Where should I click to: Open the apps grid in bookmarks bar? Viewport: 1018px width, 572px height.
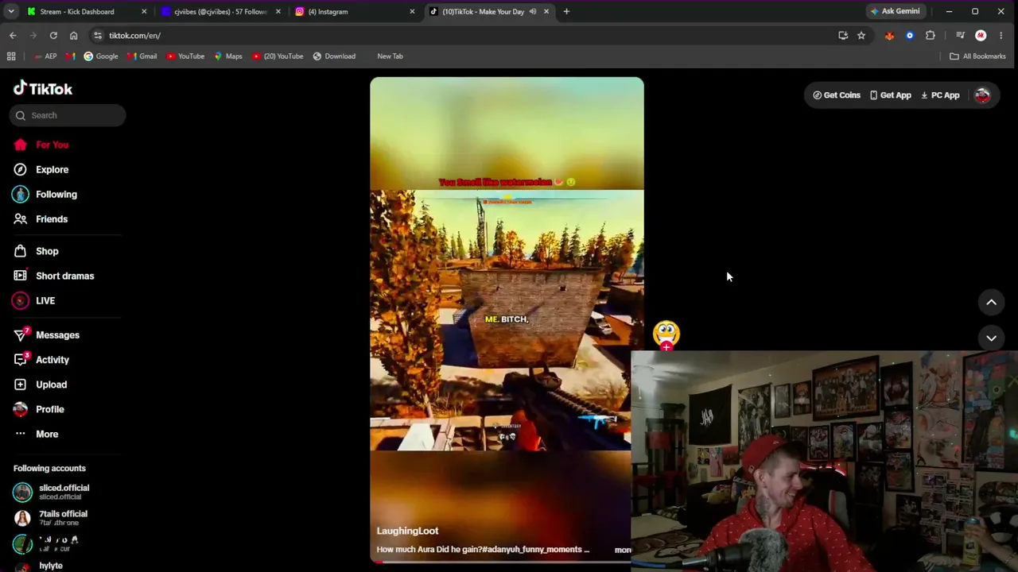pos(11,56)
